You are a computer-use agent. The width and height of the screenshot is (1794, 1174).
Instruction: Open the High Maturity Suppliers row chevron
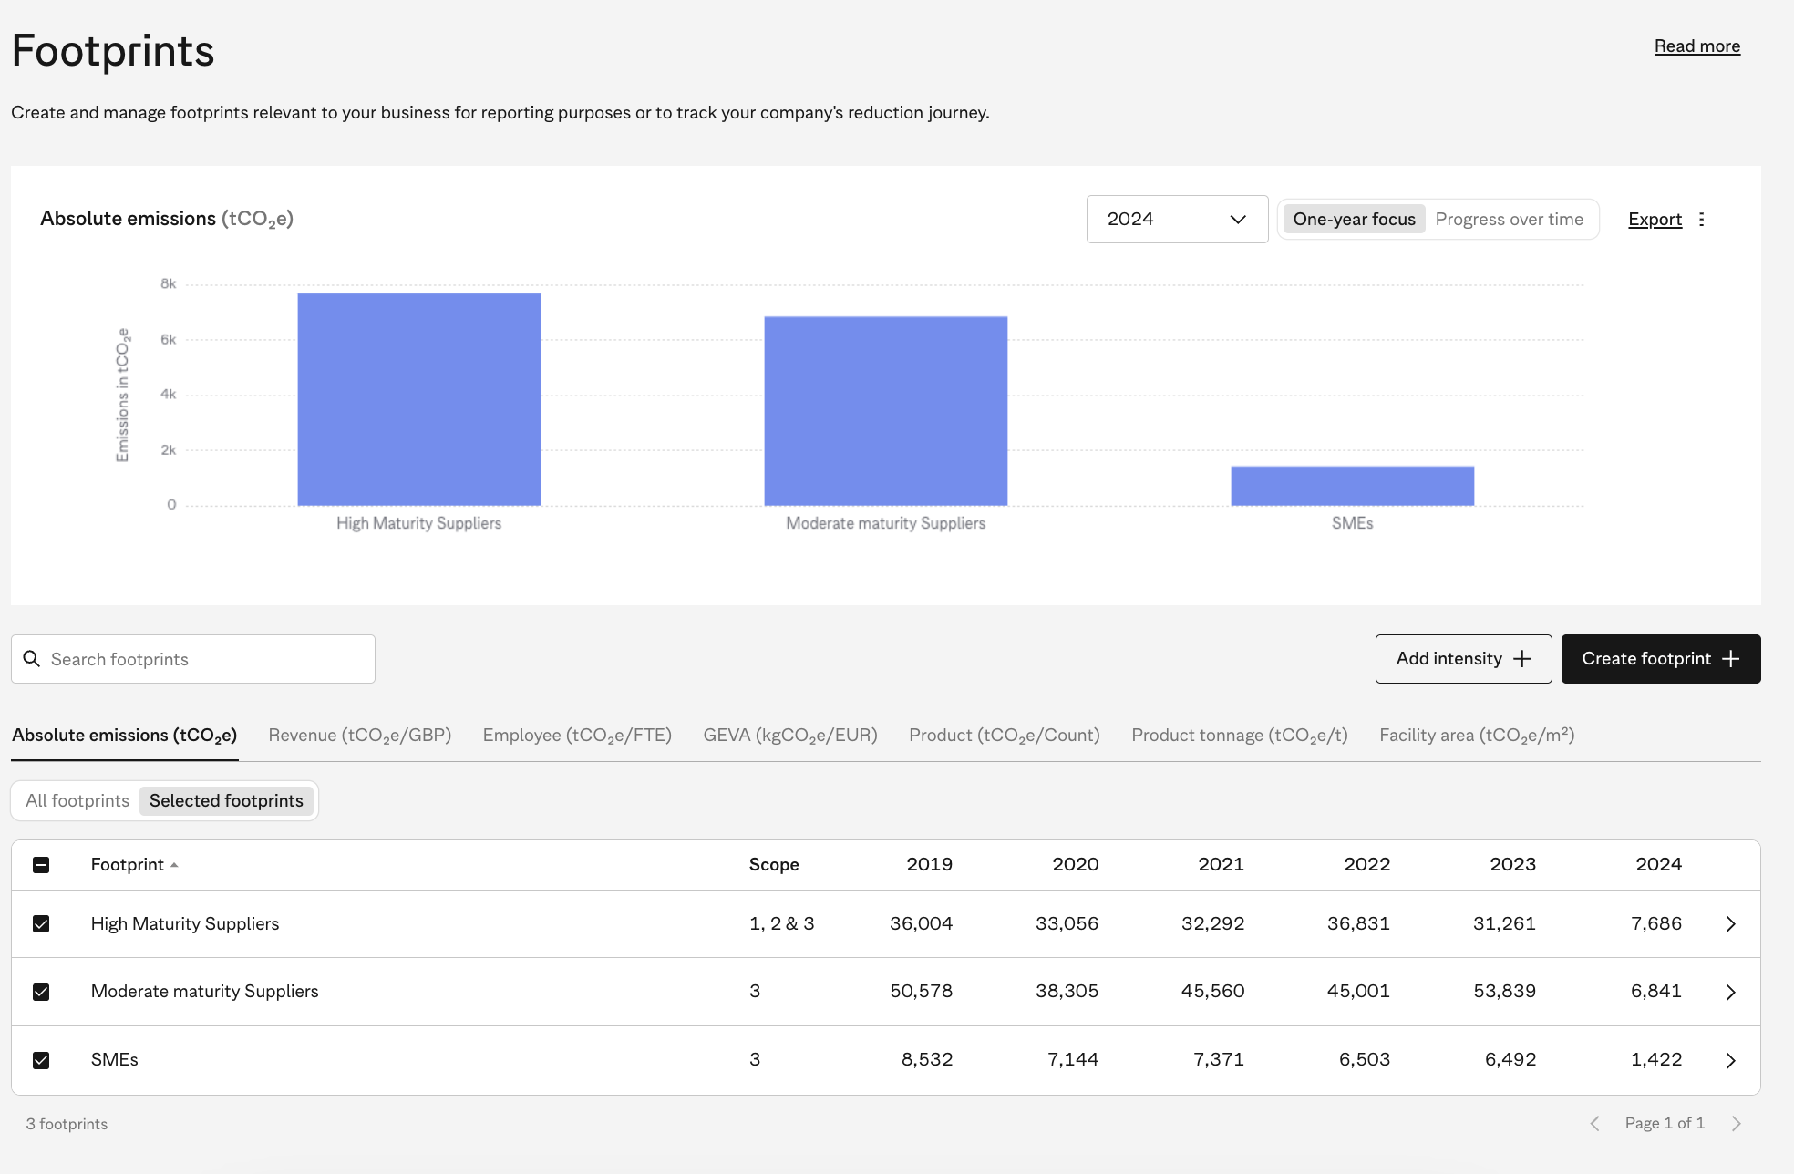tap(1730, 924)
